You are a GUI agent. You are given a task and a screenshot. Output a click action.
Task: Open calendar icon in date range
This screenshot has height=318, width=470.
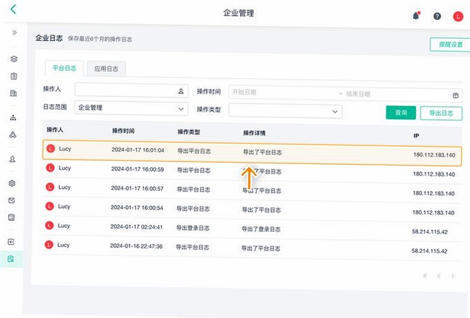click(455, 95)
